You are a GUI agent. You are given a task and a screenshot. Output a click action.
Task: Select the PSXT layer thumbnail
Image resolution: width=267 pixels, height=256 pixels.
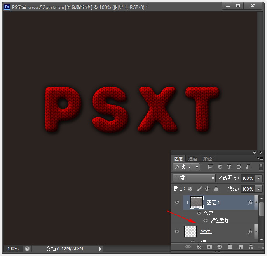tap(190, 231)
